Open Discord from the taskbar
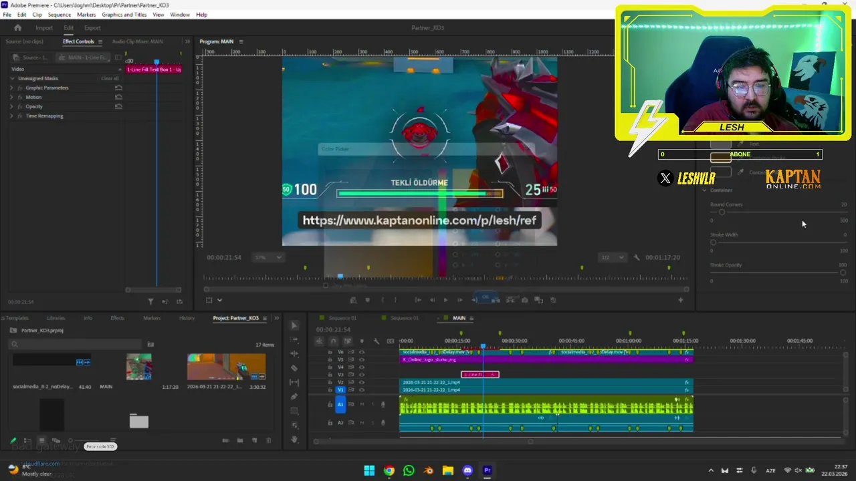This screenshot has height=481, width=856. click(x=467, y=470)
